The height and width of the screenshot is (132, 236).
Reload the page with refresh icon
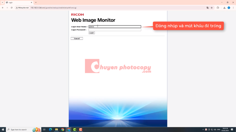click(12, 8)
